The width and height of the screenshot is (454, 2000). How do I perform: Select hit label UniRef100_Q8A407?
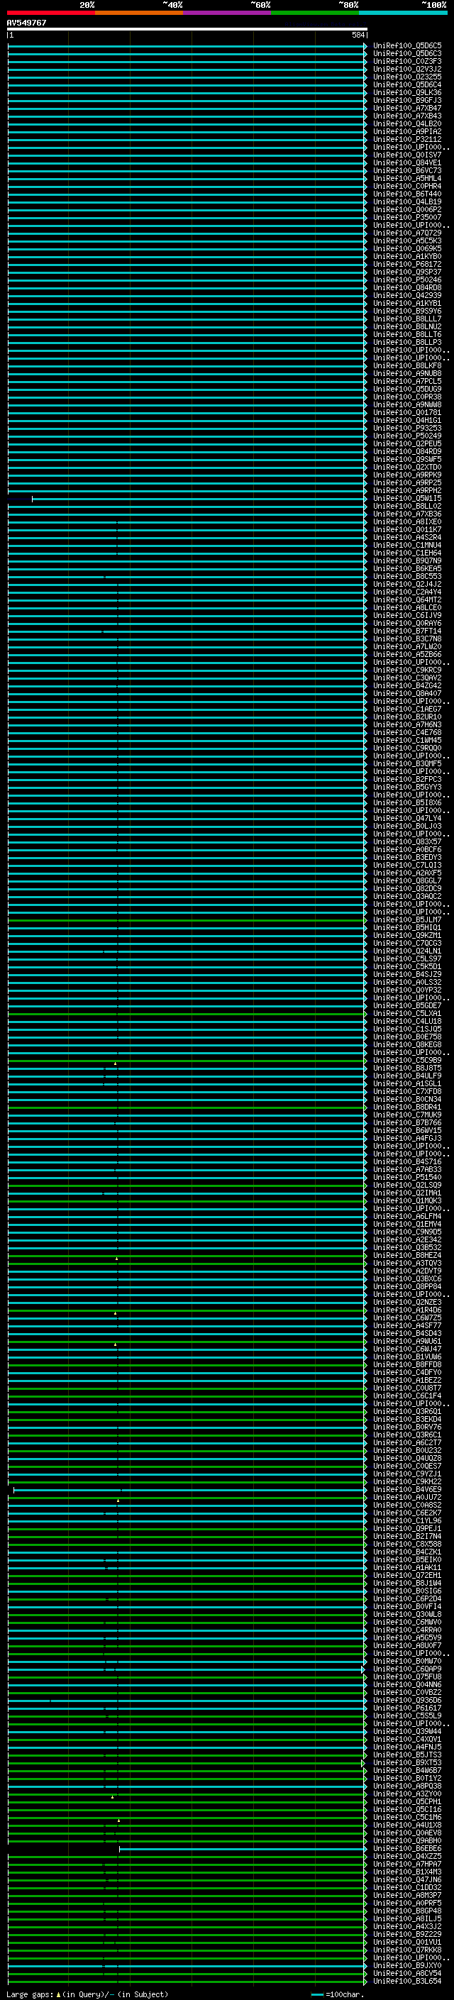point(407,693)
